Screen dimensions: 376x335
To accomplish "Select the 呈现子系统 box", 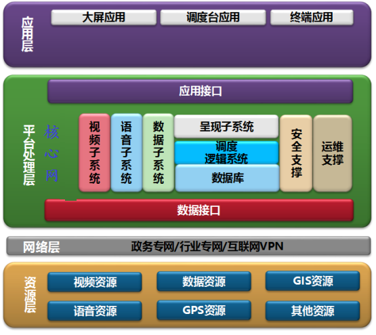I will pos(226,126).
